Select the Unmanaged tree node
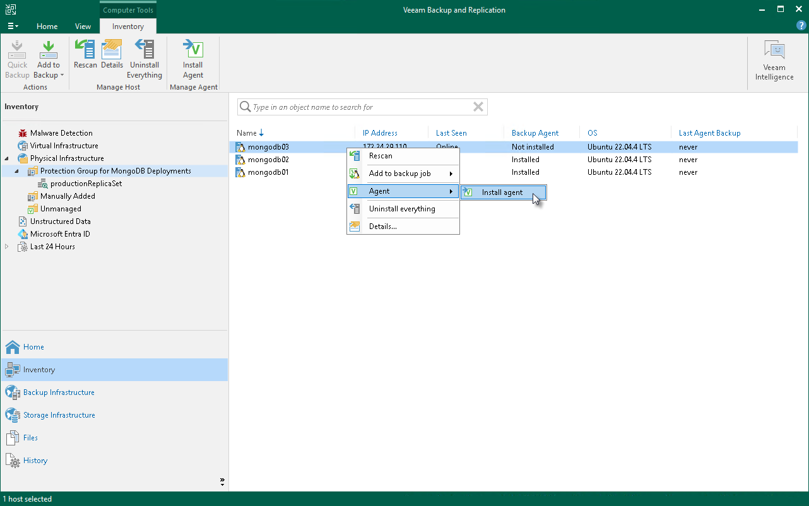Viewport: 809px width, 506px height. [61, 209]
